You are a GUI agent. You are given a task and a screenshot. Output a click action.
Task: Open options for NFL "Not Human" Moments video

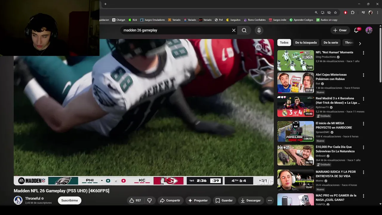(363, 53)
